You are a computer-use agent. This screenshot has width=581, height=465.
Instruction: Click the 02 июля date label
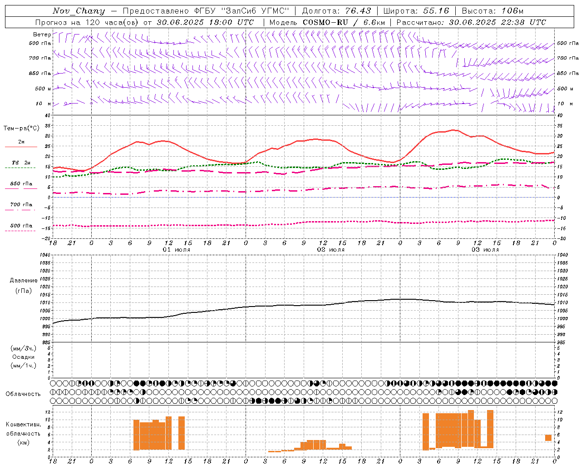(x=331, y=250)
